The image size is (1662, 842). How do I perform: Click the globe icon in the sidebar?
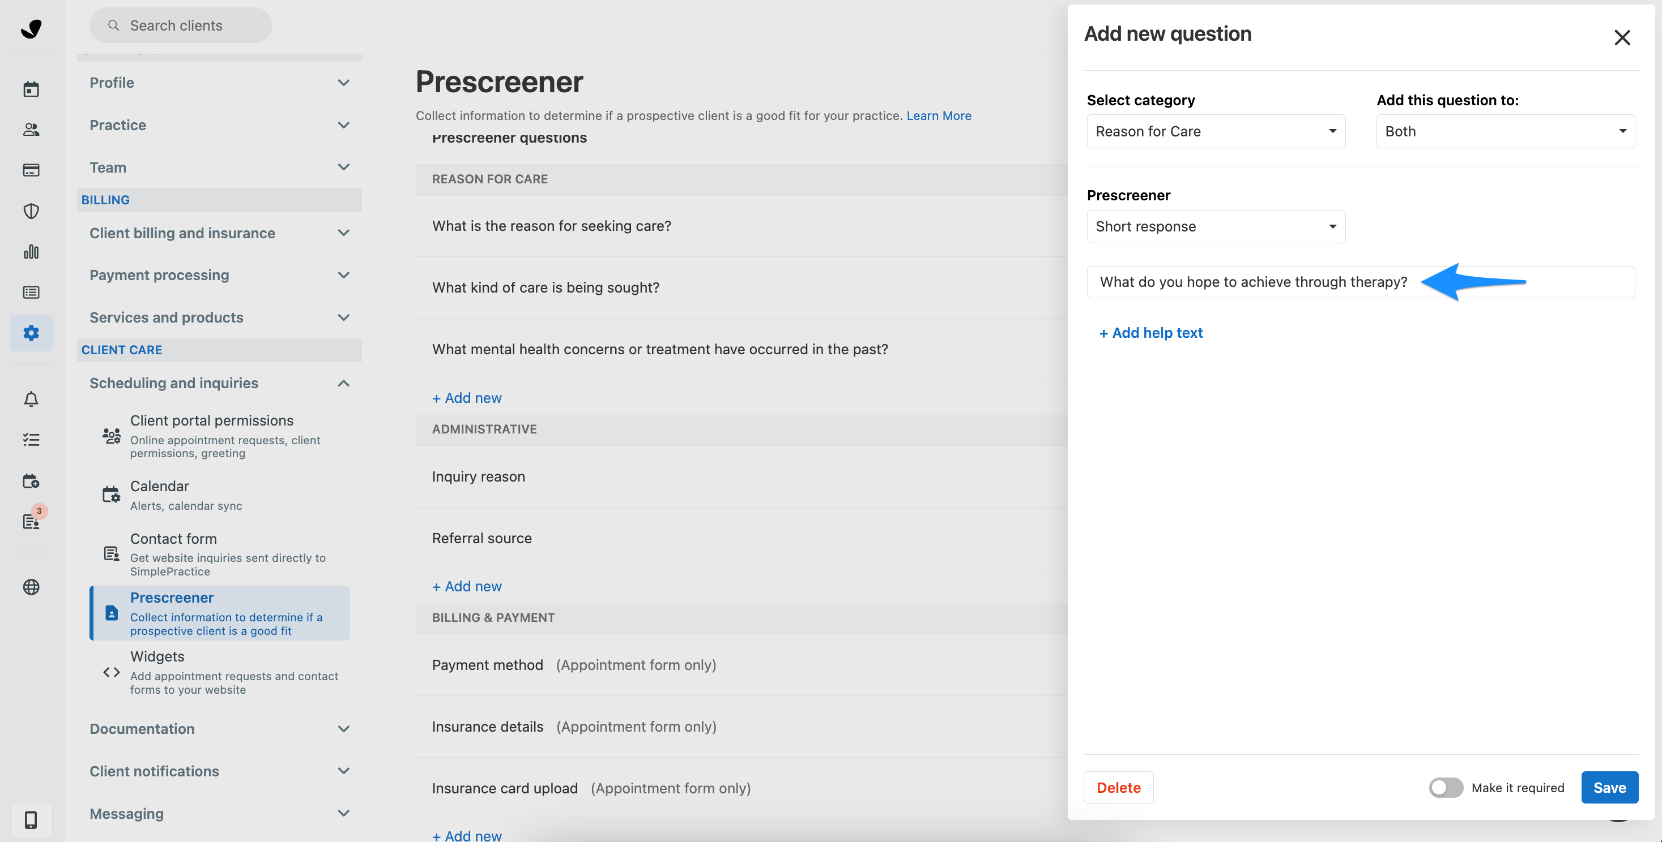(x=31, y=587)
